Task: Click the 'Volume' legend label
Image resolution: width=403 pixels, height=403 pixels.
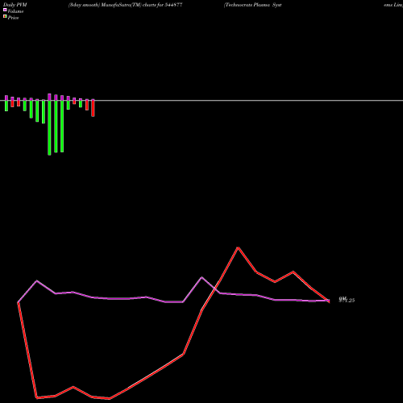Action: point(15,11)
